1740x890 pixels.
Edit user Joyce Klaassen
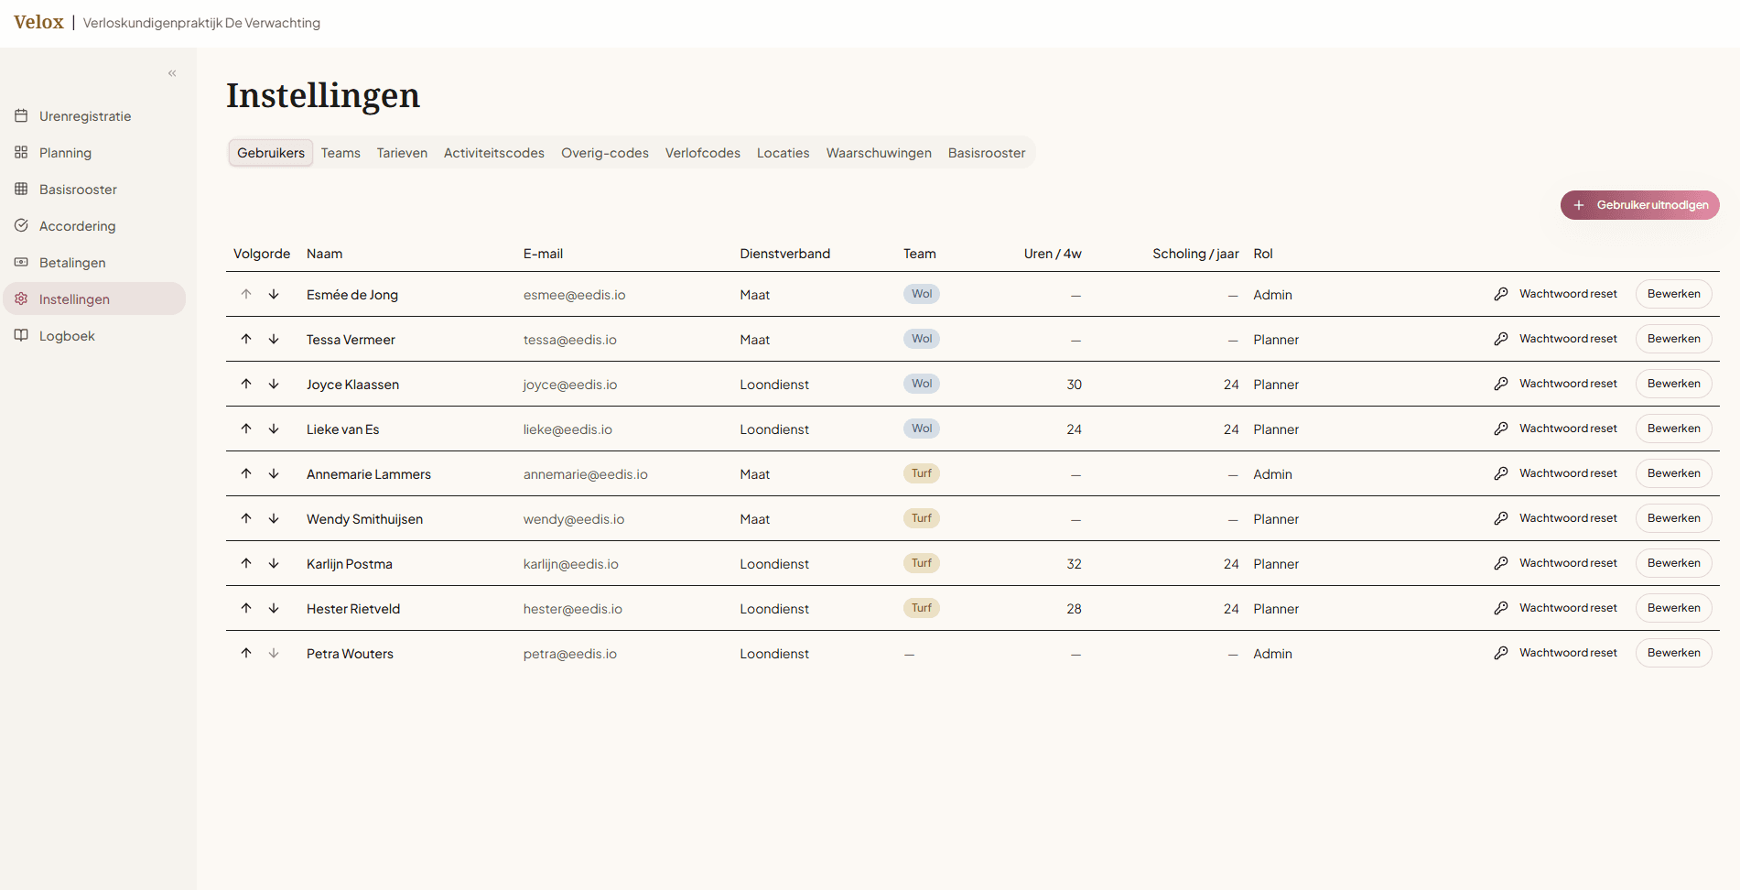click(1673, 384)
